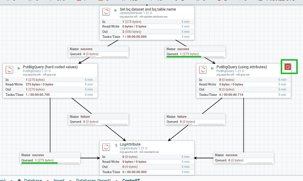Image resolution: width=303 pixels, height=181 pixels.
Task: Click In value '1 (275 bytes)' on UpdateAttribute
Action: click(x=132, y=22)
